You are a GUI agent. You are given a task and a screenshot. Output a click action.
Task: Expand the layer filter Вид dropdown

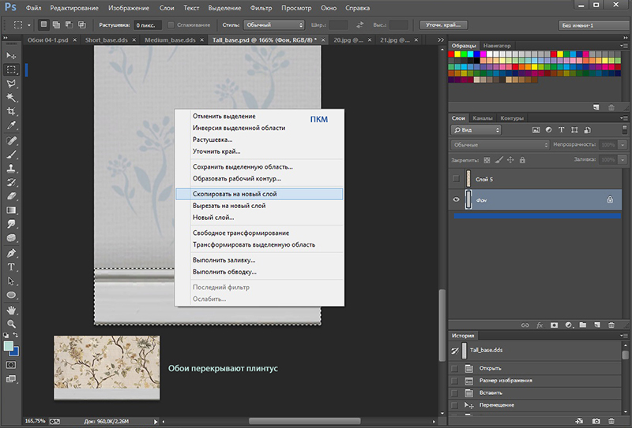point(476,129)
